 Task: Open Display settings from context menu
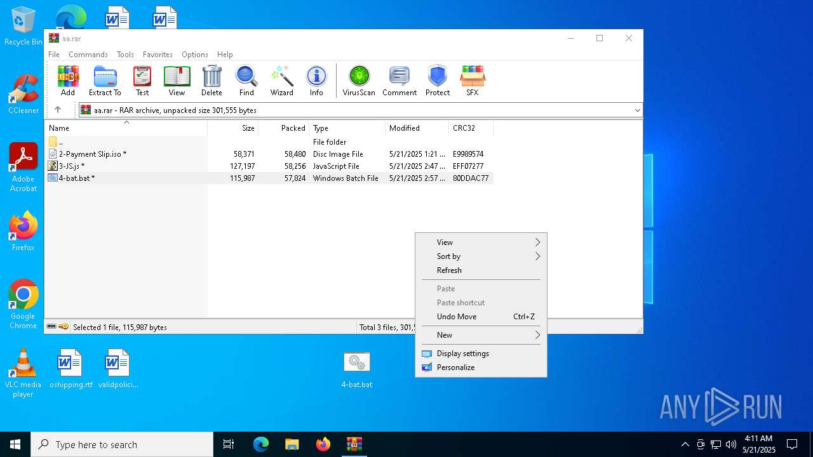[x=481, y=354]
